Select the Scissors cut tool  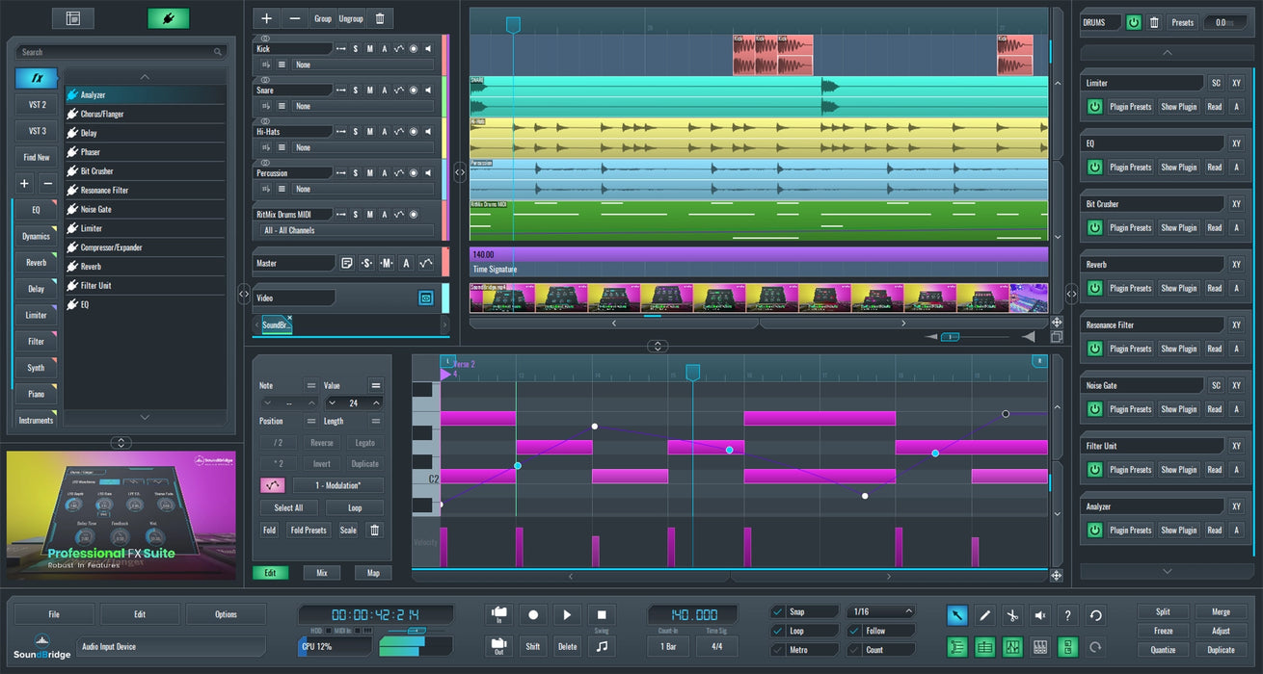pyautogui.click(x=1012, y=615)
